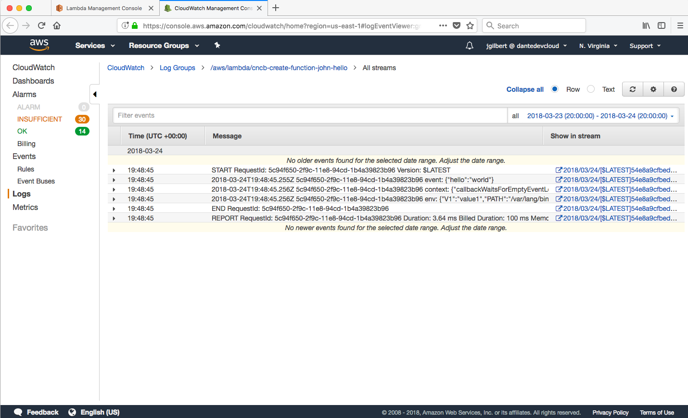The width and height of the screenshot is (688, 418).
Task: Click the pin shortcut icon in AWS navbar
Action: coord(217,45)
